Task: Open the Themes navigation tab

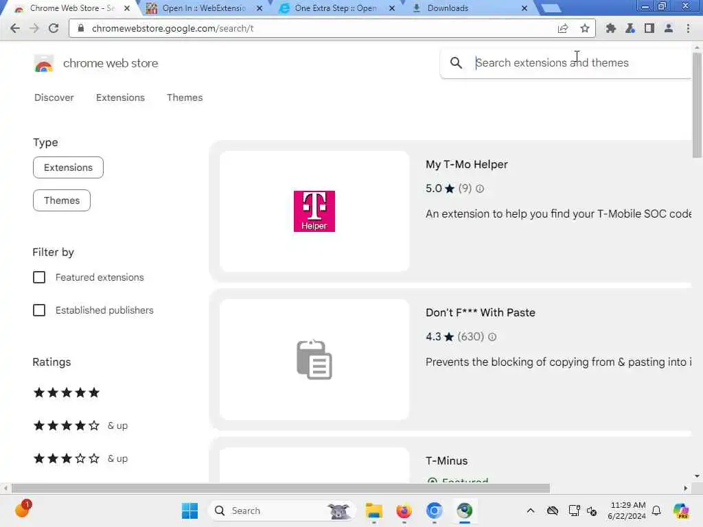Action: pos(185,97)
